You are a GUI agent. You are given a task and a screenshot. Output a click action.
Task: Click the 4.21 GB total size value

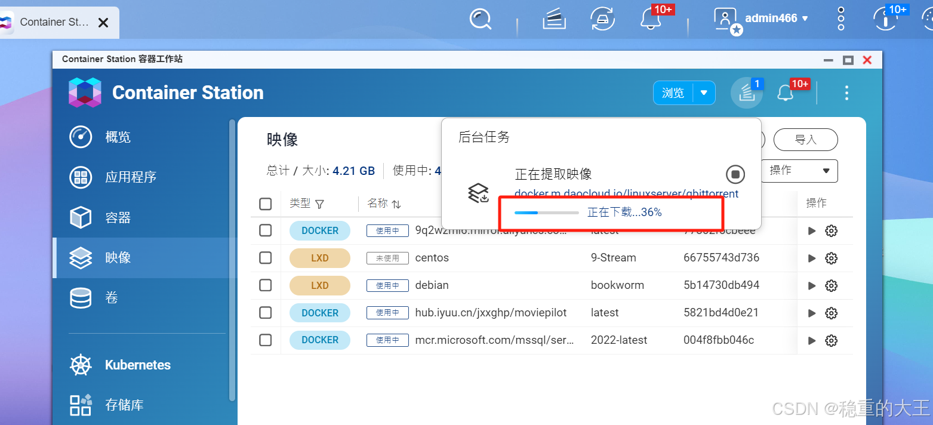[353, 171]
